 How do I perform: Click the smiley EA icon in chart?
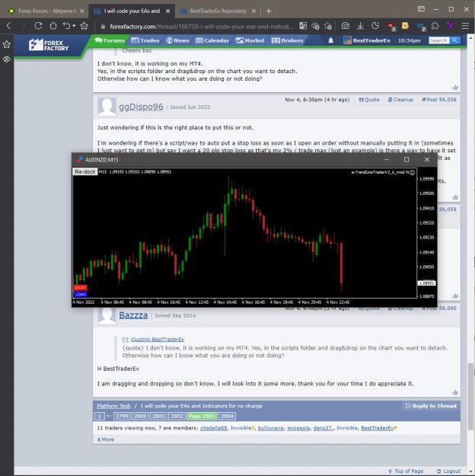click(x=412, y=172)
